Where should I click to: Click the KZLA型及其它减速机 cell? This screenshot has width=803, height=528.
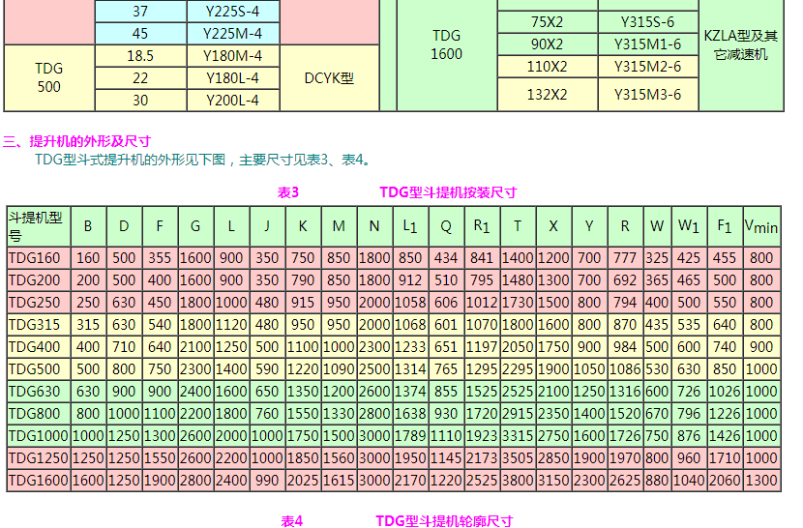tap(740, 45)
